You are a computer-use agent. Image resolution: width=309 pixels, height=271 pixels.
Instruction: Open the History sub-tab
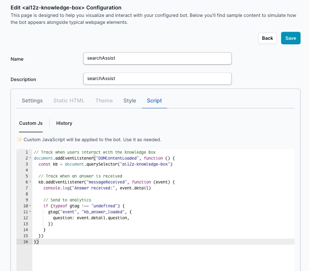coord(64,123)
